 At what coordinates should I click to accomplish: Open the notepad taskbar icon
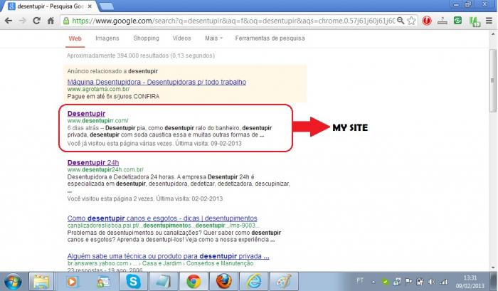click(163, 282)
